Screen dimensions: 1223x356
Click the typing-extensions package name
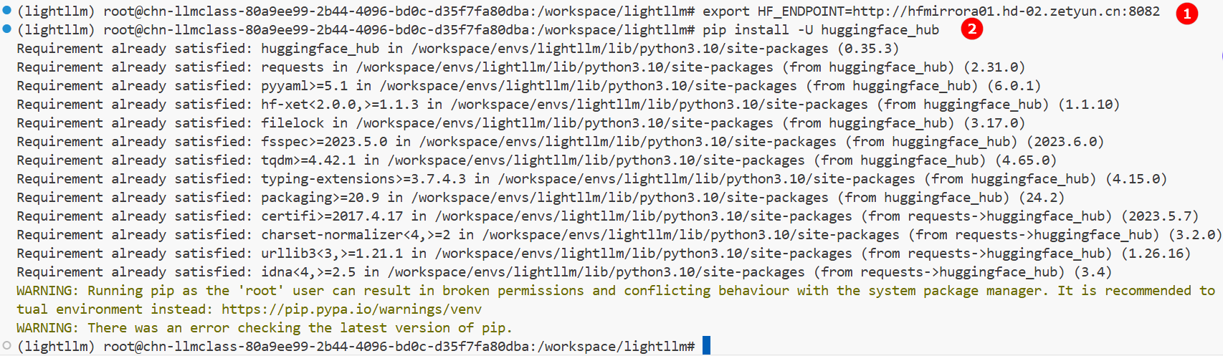(328, 179)
